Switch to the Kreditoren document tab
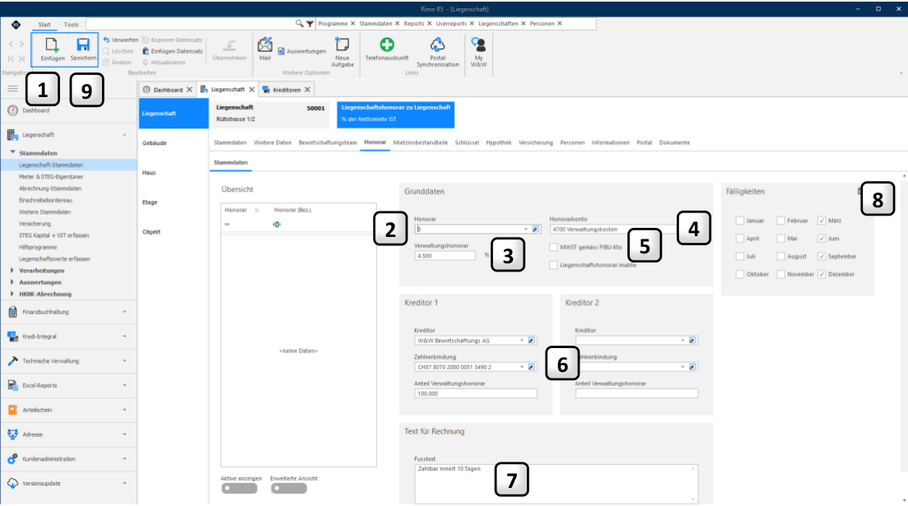 pyautogui.click(x=286, y=90)
